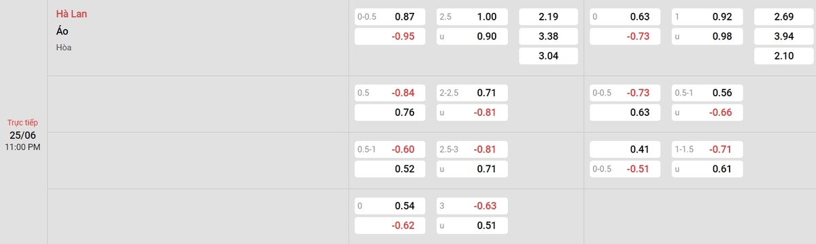Select full-time Hà Lan win odds 2.19

pyautogui.click(x=548, y=17)
